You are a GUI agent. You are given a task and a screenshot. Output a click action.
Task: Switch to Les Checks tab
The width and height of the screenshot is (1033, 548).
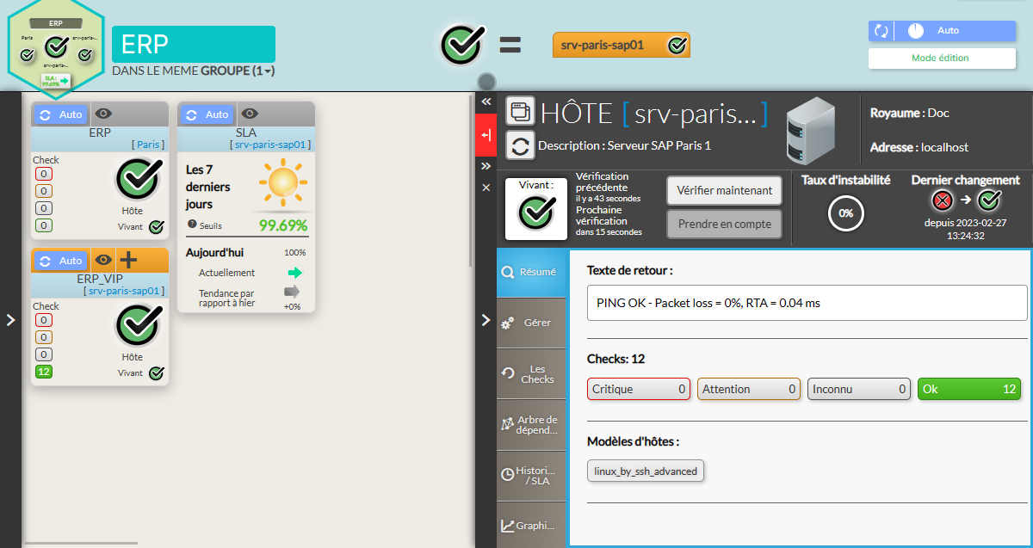point(532,373)
